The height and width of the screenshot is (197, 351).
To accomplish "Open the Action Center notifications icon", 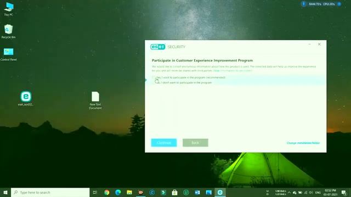I will 344,193.
